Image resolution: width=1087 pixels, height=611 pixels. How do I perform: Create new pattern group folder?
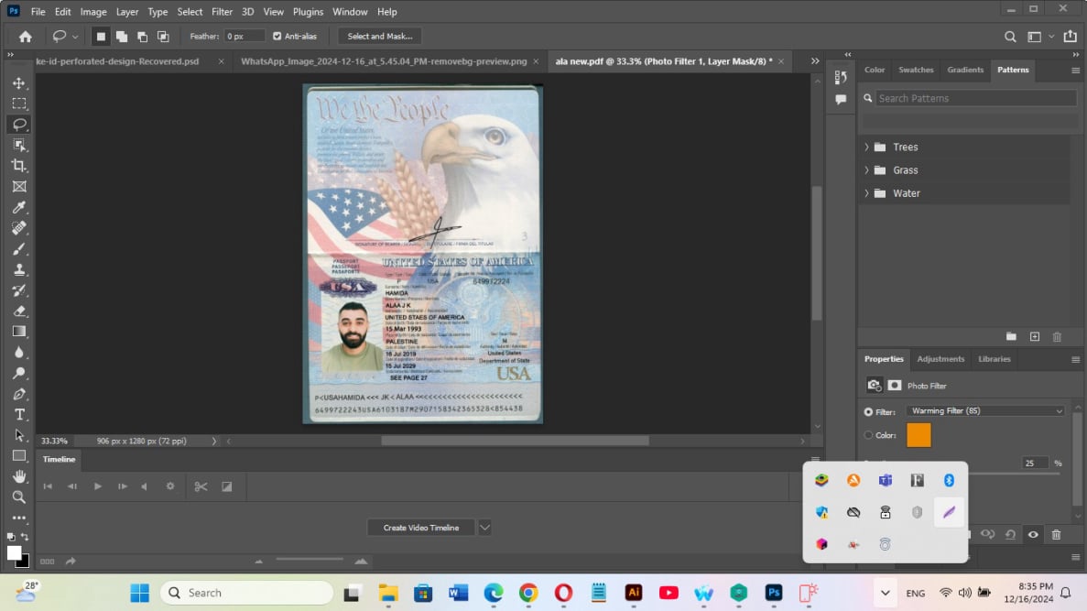point(1011,337)
